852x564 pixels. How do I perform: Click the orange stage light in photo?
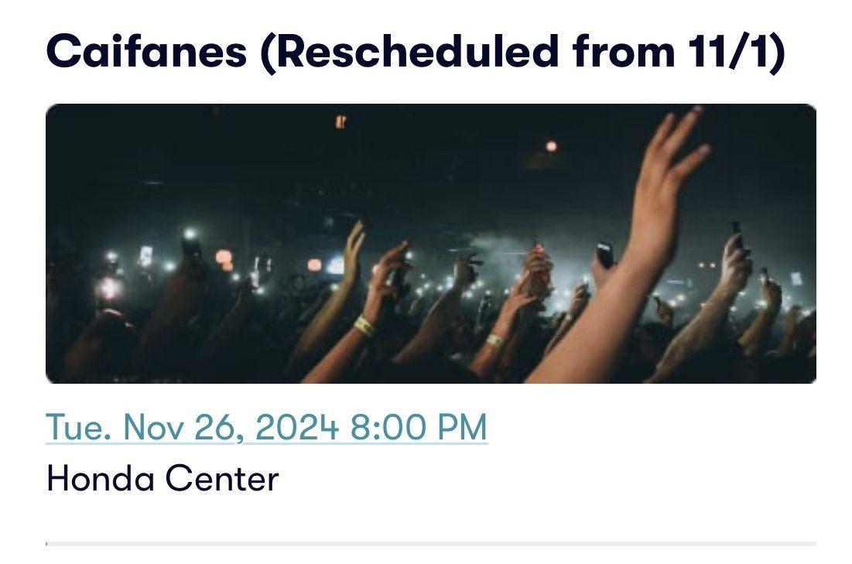click(x=551, y=146)
